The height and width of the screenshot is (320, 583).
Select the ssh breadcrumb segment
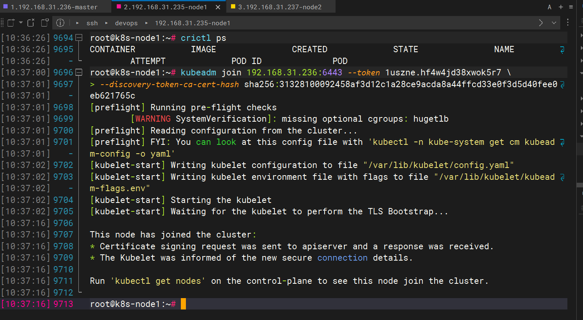(x=92, y=23)
